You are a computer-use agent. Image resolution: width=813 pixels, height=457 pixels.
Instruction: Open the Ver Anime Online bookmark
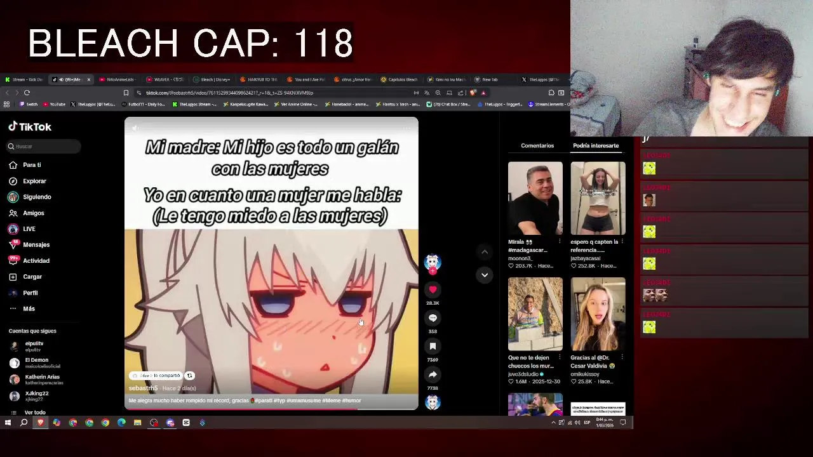[297, 104]
